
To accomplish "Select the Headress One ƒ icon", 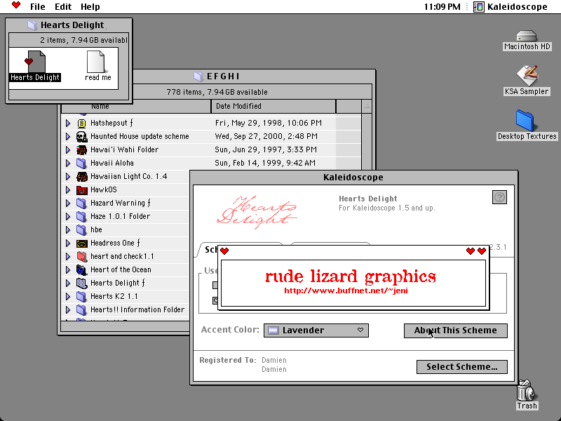I will (x=81, y=243).
